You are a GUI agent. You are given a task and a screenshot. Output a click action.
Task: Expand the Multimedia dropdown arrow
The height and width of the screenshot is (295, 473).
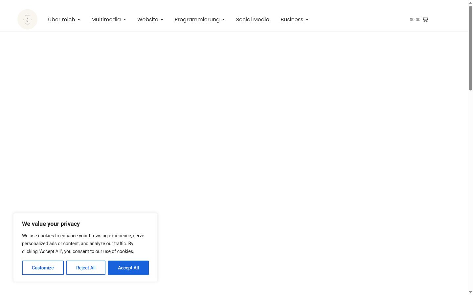coord(124,20)
